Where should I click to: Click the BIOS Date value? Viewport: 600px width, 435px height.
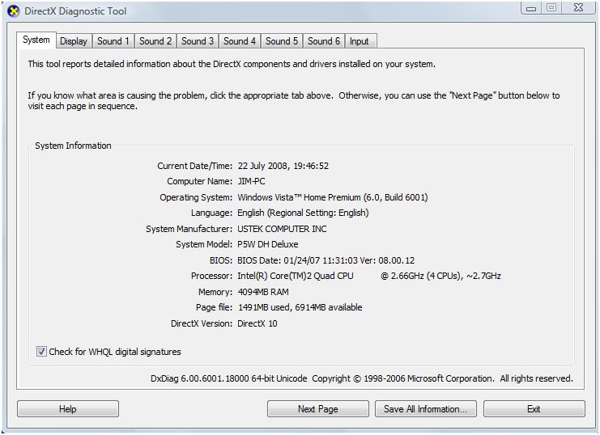coord(326,260)
